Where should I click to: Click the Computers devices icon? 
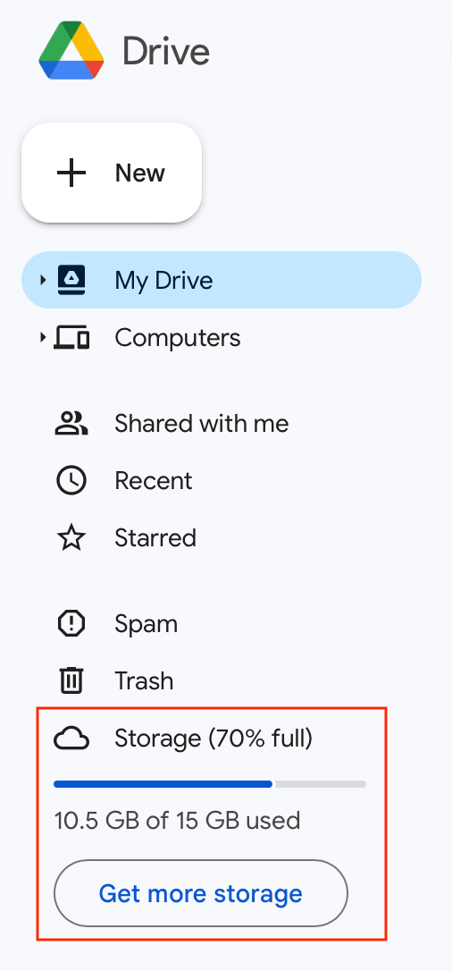pyautogui.click(x=71, y=338)
